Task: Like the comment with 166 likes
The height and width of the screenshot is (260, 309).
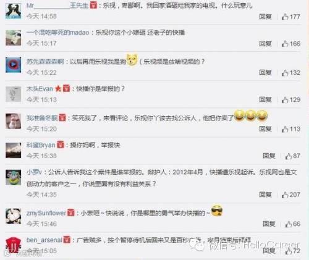Action: 290,44
